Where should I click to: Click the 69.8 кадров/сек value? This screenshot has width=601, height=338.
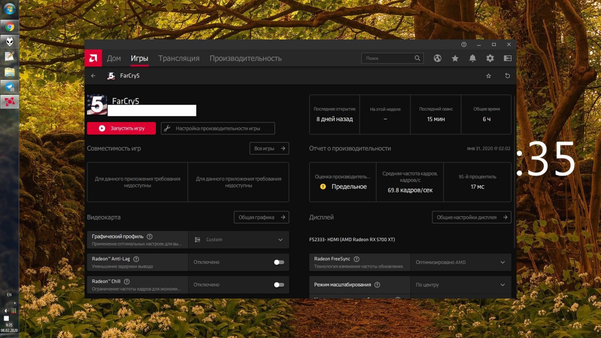pos(410,190)
